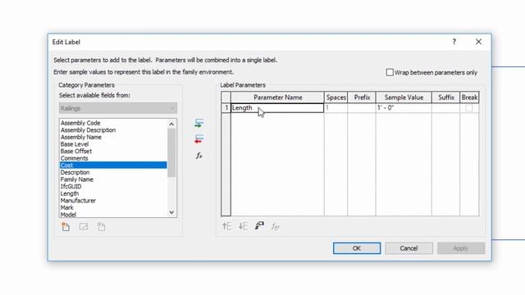Click the Delete parameter icon below list
525x295 pixels.
[x=101, y=227]
